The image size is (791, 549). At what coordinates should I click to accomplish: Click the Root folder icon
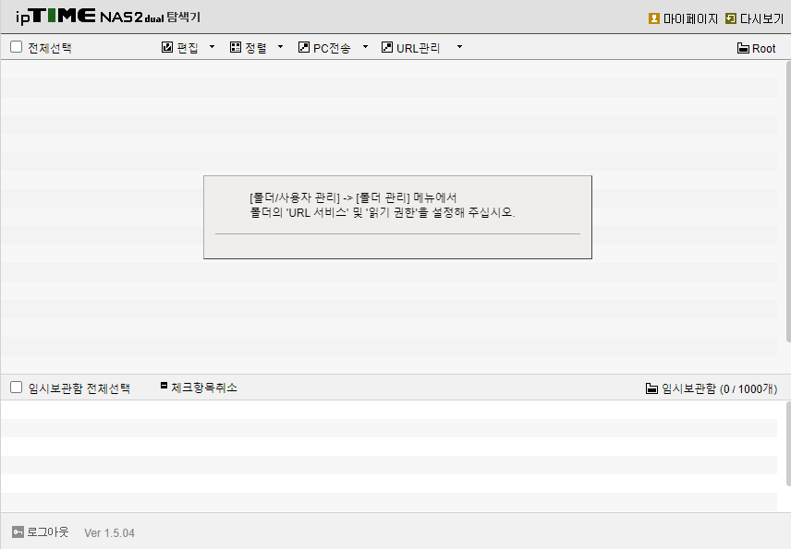[x=743, y=48]
